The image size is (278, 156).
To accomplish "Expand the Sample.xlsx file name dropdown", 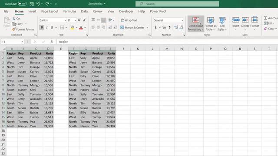I will (x=105, y=4).
